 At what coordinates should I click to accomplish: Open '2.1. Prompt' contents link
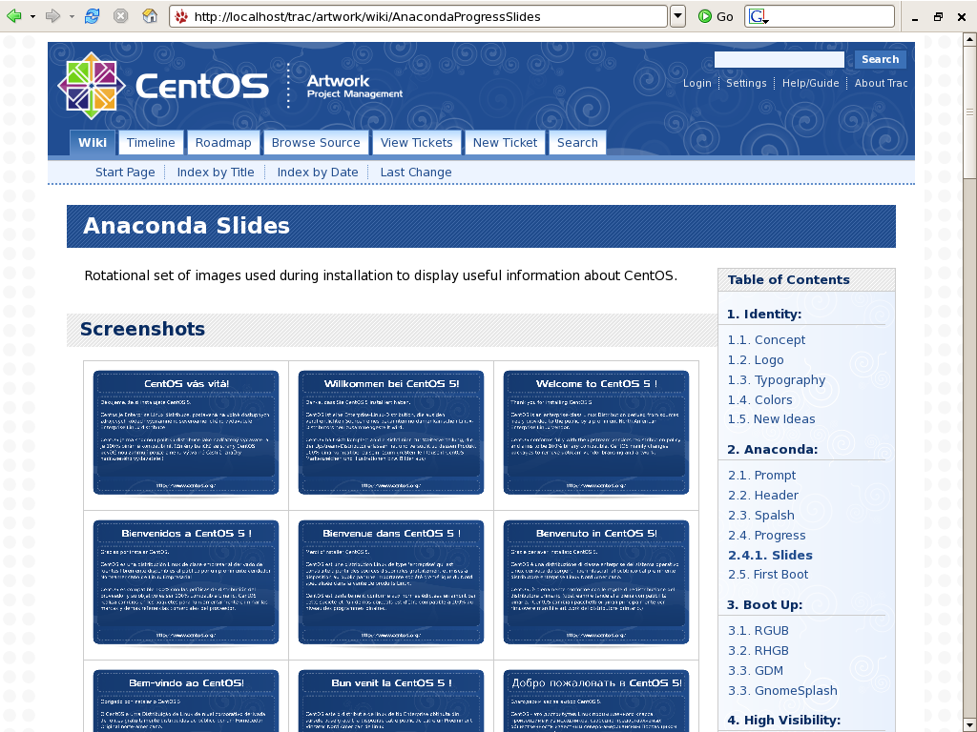click(762, 475)
